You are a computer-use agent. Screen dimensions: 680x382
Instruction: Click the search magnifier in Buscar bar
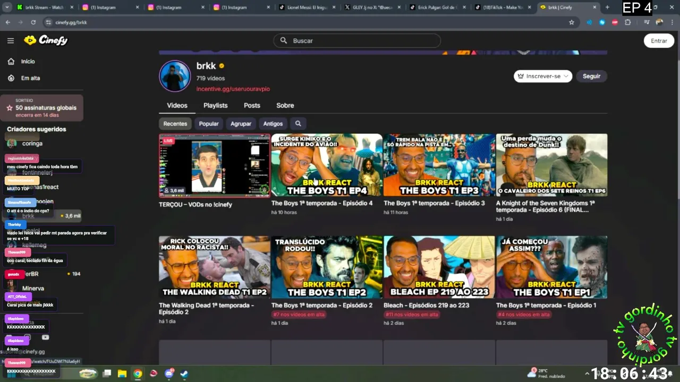(x=284, y=41)
